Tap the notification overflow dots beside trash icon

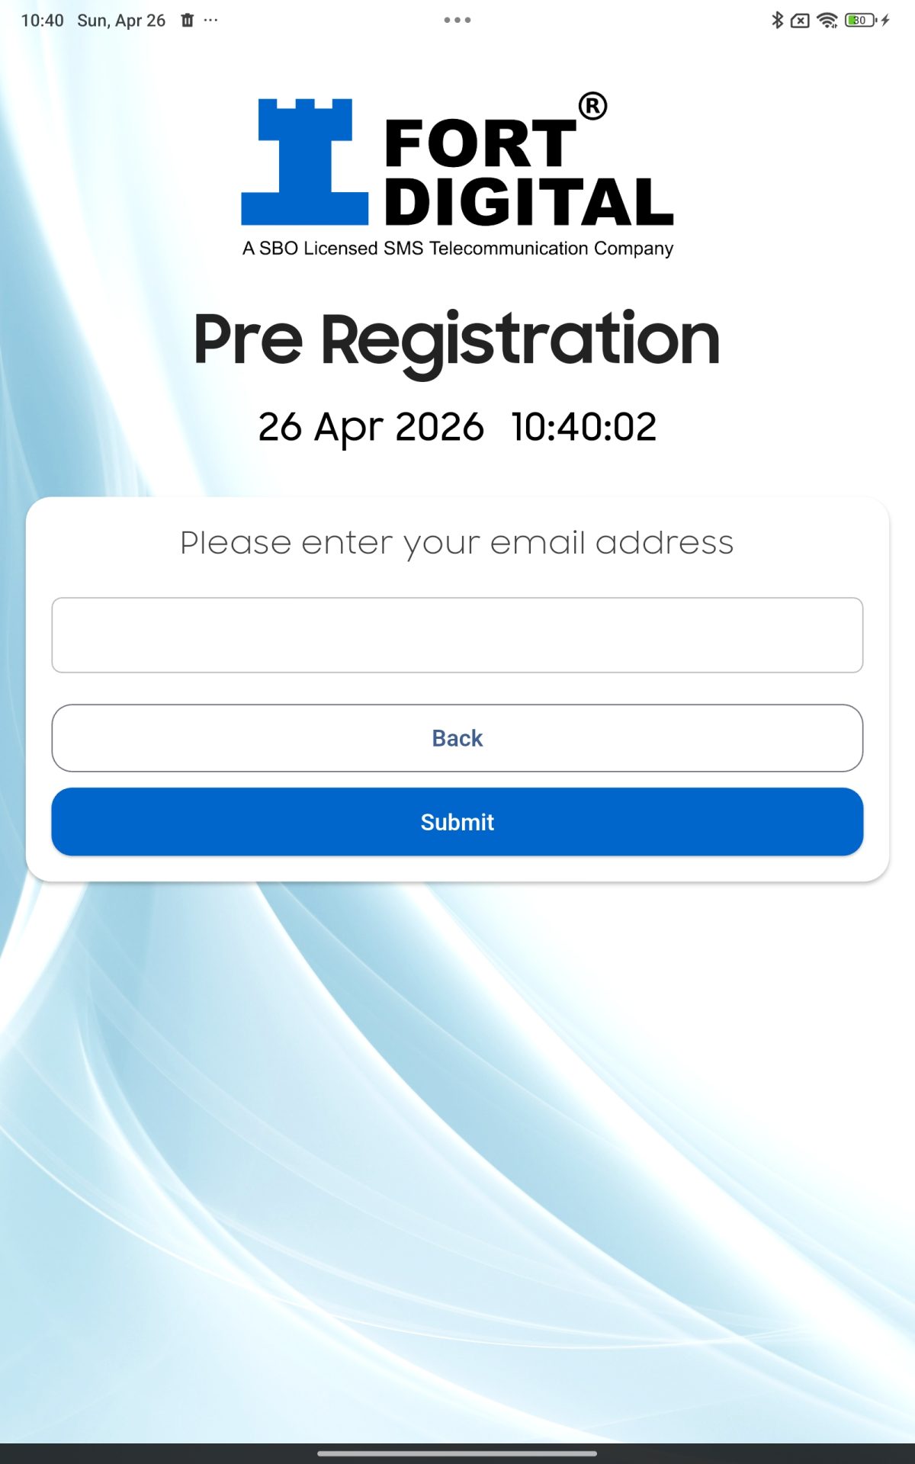pyautogui.click(x=211, y=20)
